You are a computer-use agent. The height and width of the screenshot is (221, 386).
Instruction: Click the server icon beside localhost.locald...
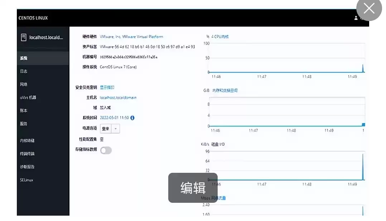(23, 37)
